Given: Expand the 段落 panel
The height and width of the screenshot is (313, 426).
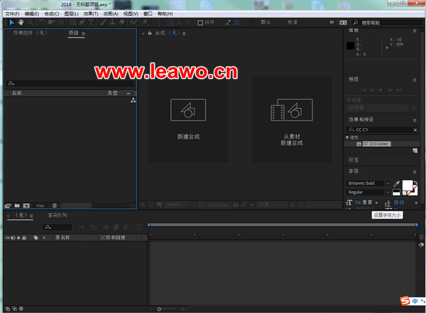Looking at the screenshot, I should [354, 160].
